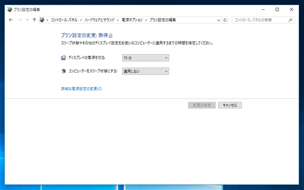Minimize the プラン設定の編集 window
This screenshot has width=304, height=190.
[x=263, y=9]
